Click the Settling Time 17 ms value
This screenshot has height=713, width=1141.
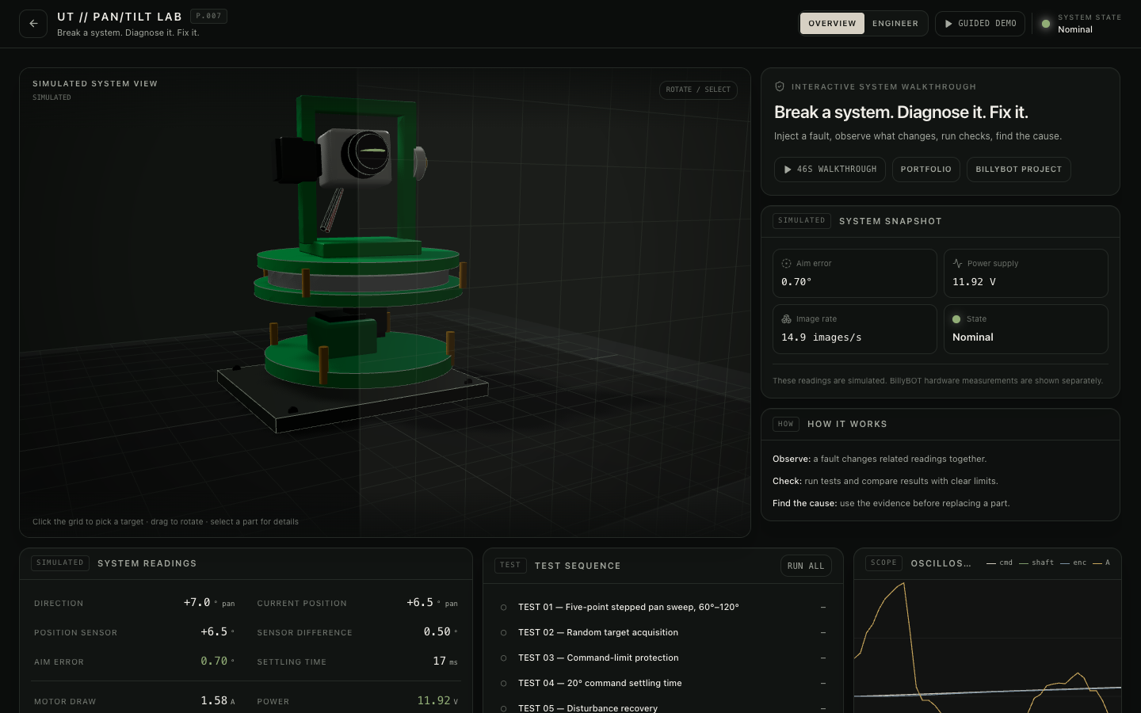coord(445,662)
